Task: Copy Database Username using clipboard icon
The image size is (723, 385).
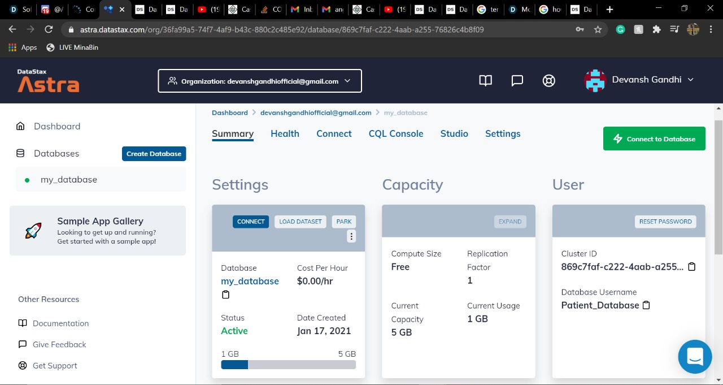Action: [647, 305]
